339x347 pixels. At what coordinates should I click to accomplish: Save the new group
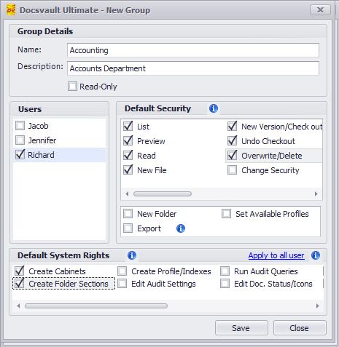click(x=241, y=328)
